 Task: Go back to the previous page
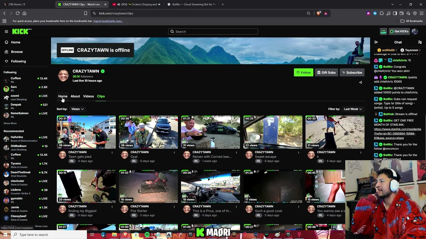[x=4, y=13]
